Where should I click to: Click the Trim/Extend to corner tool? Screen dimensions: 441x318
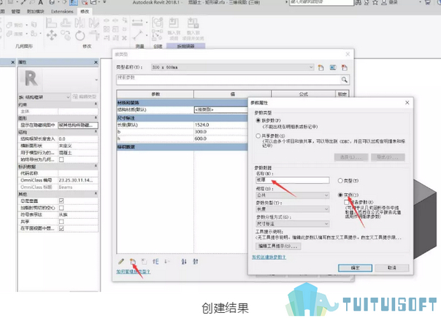coord(94,36)
